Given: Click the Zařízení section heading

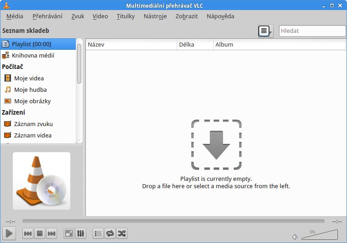Looking at the screenshot, I should tap(13, 112).
